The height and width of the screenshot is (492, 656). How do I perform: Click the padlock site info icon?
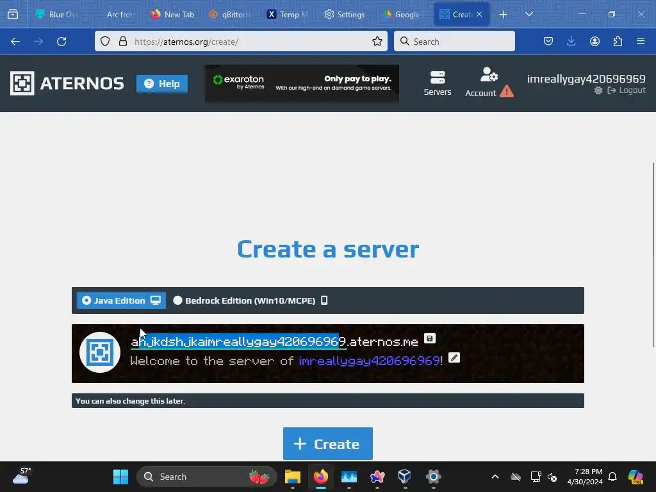[122, 42]
